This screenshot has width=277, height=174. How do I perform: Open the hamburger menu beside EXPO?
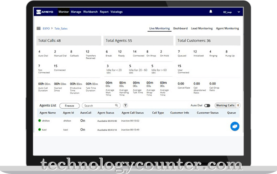39,28
